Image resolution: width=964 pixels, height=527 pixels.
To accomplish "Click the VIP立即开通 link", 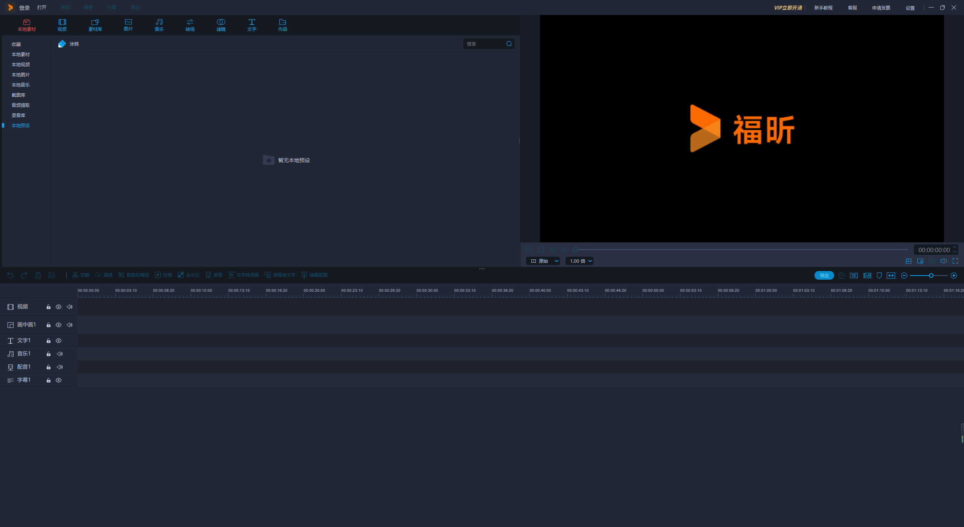I will pos(788,8).
